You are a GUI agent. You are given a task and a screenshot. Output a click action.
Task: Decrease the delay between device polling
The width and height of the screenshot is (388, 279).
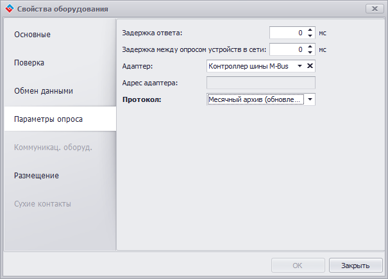[310, 53]
